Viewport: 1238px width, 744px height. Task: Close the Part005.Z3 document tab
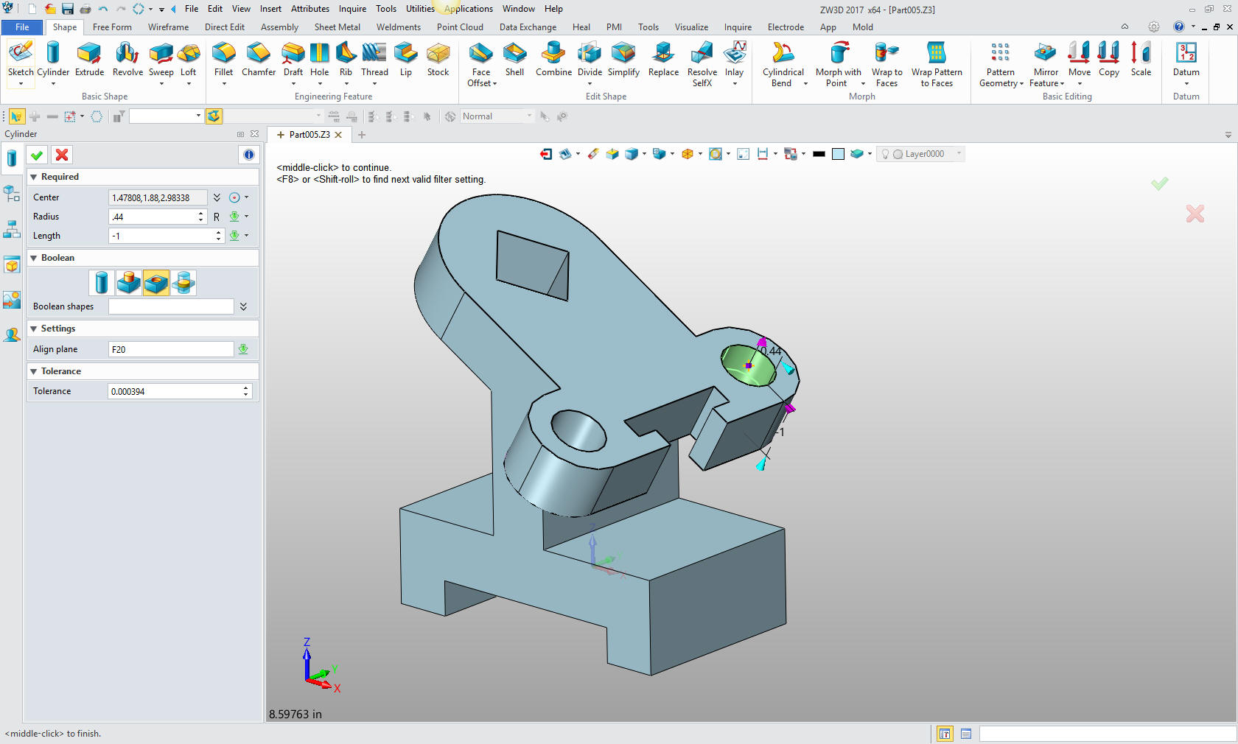[x=338, y=135]
